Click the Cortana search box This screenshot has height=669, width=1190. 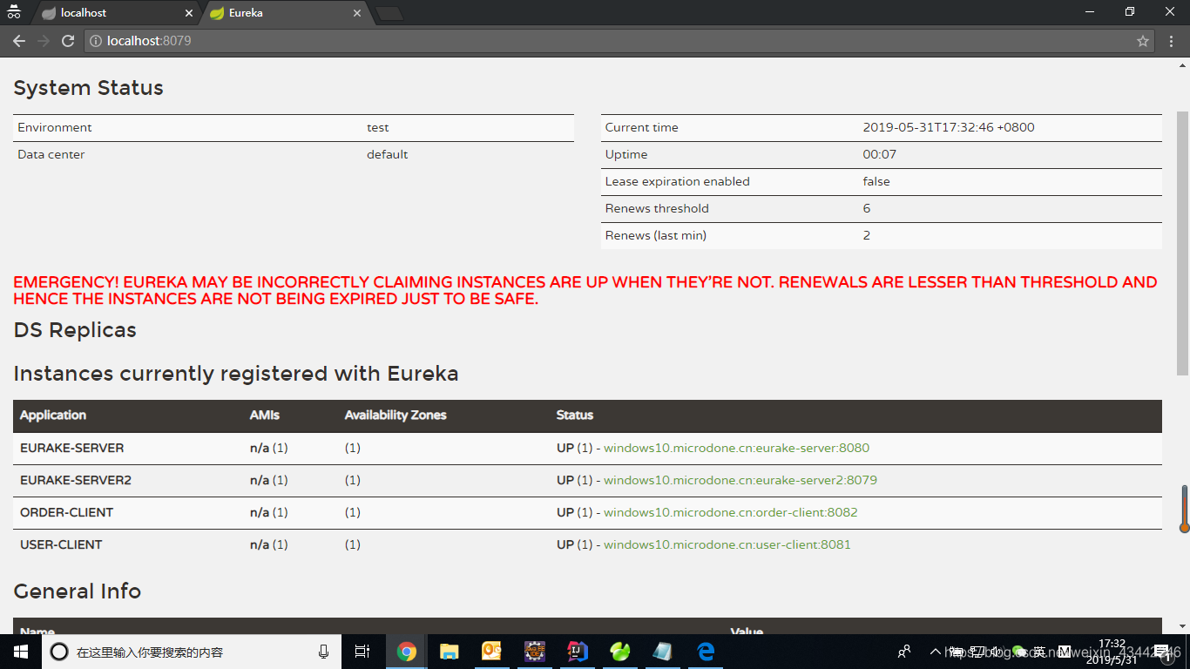click(x=191, y=652)
